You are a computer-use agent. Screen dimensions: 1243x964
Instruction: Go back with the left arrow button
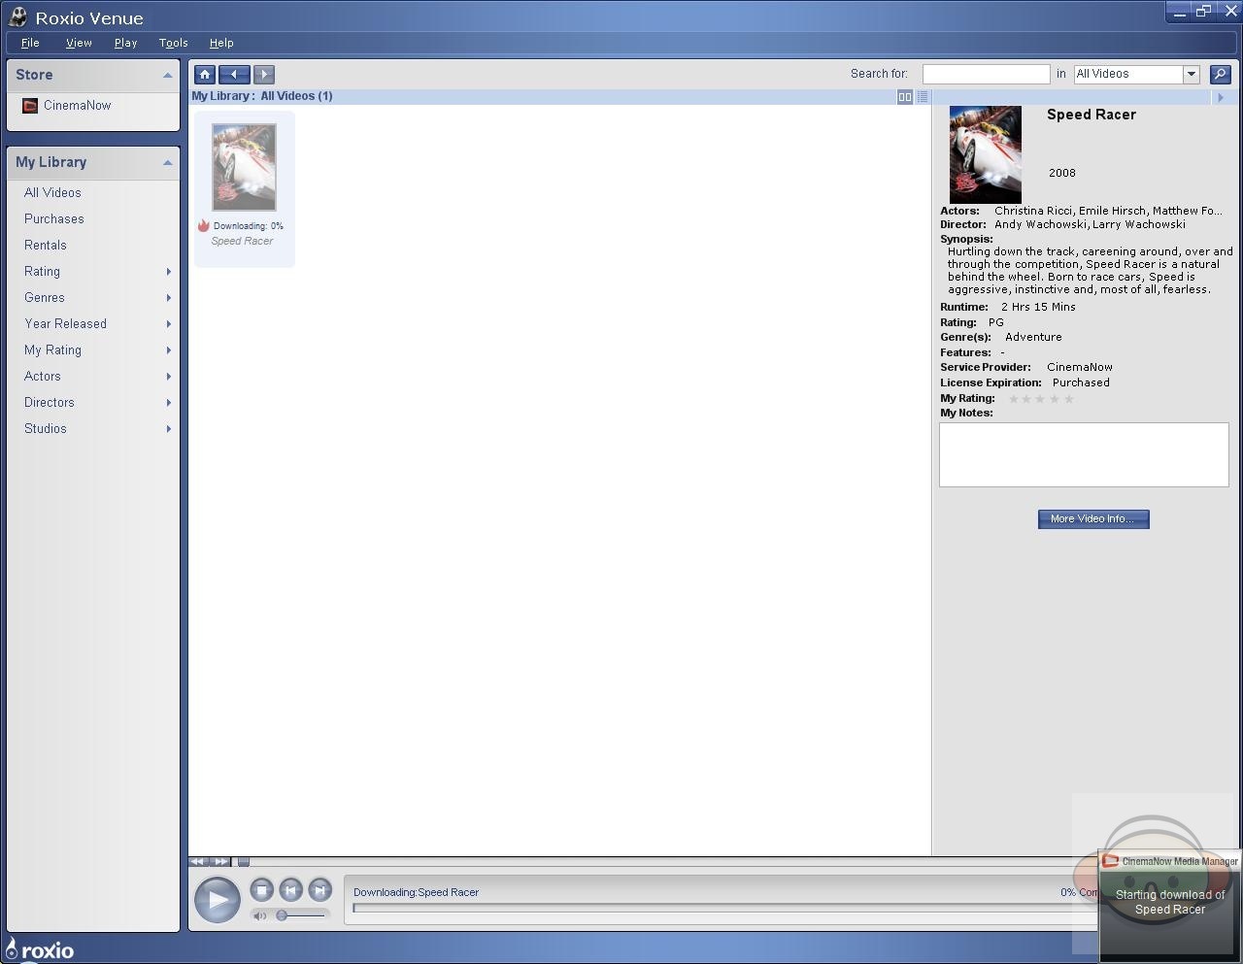(x=234, y=75)
